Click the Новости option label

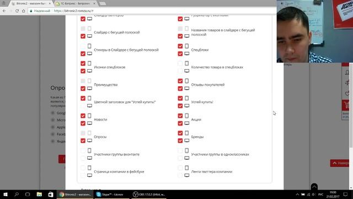(100, 119)
